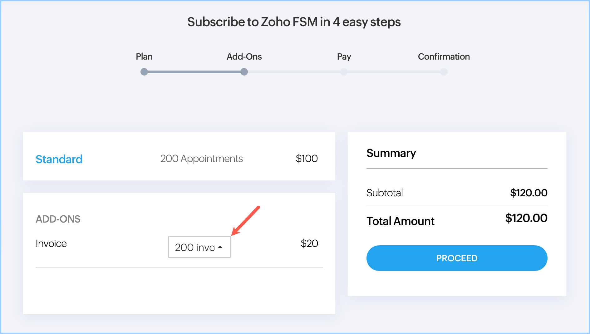The image size is (590, 334).
Task: Click the $100 Standard plan price
Action: pyautogui.click(x=307, y=159)
